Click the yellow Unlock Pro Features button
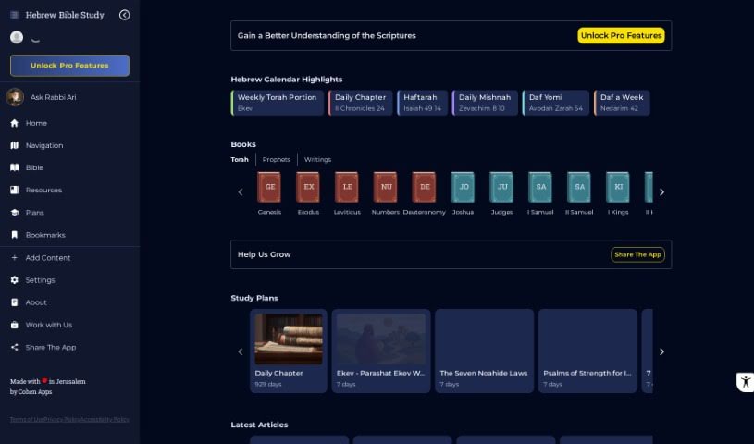This screenshot has width=754, height=444. [621, 36]
